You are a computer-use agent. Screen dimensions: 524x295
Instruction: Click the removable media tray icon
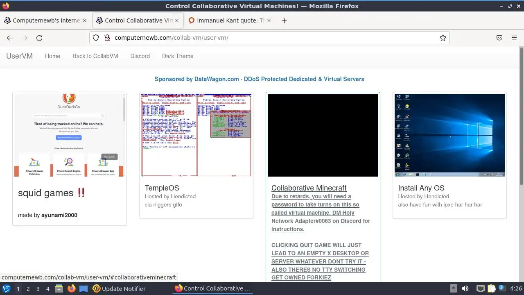[453, 288]
